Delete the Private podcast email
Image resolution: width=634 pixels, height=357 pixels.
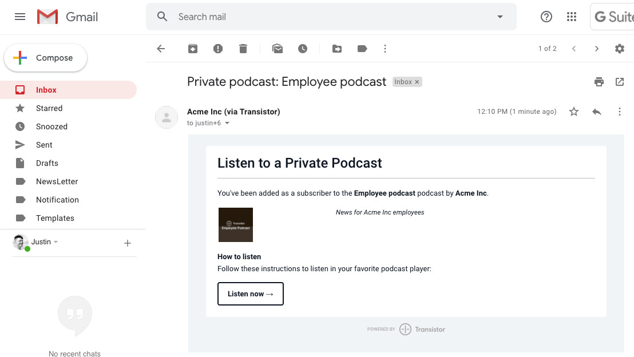click(243, 49)
